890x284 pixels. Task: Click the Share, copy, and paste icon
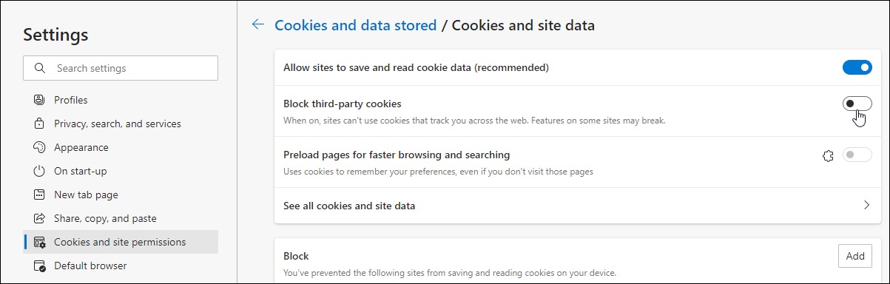pyautogui.click(x=40, y=218)
